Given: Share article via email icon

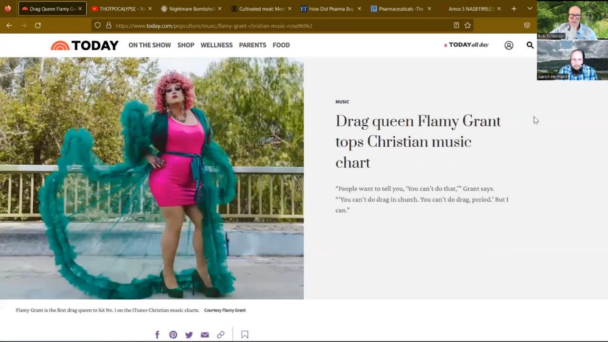Looking at the screenshot, I should tap(205, 335).
